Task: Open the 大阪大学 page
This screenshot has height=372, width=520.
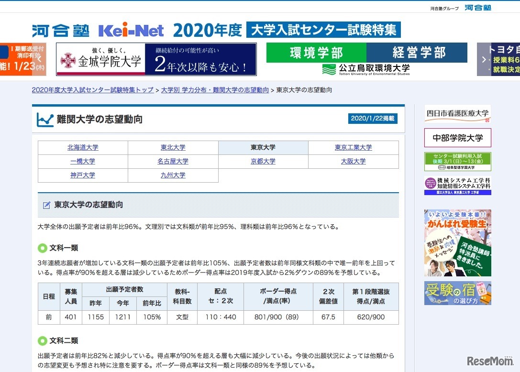Action: pyautogui.click(x=353, y=161)
